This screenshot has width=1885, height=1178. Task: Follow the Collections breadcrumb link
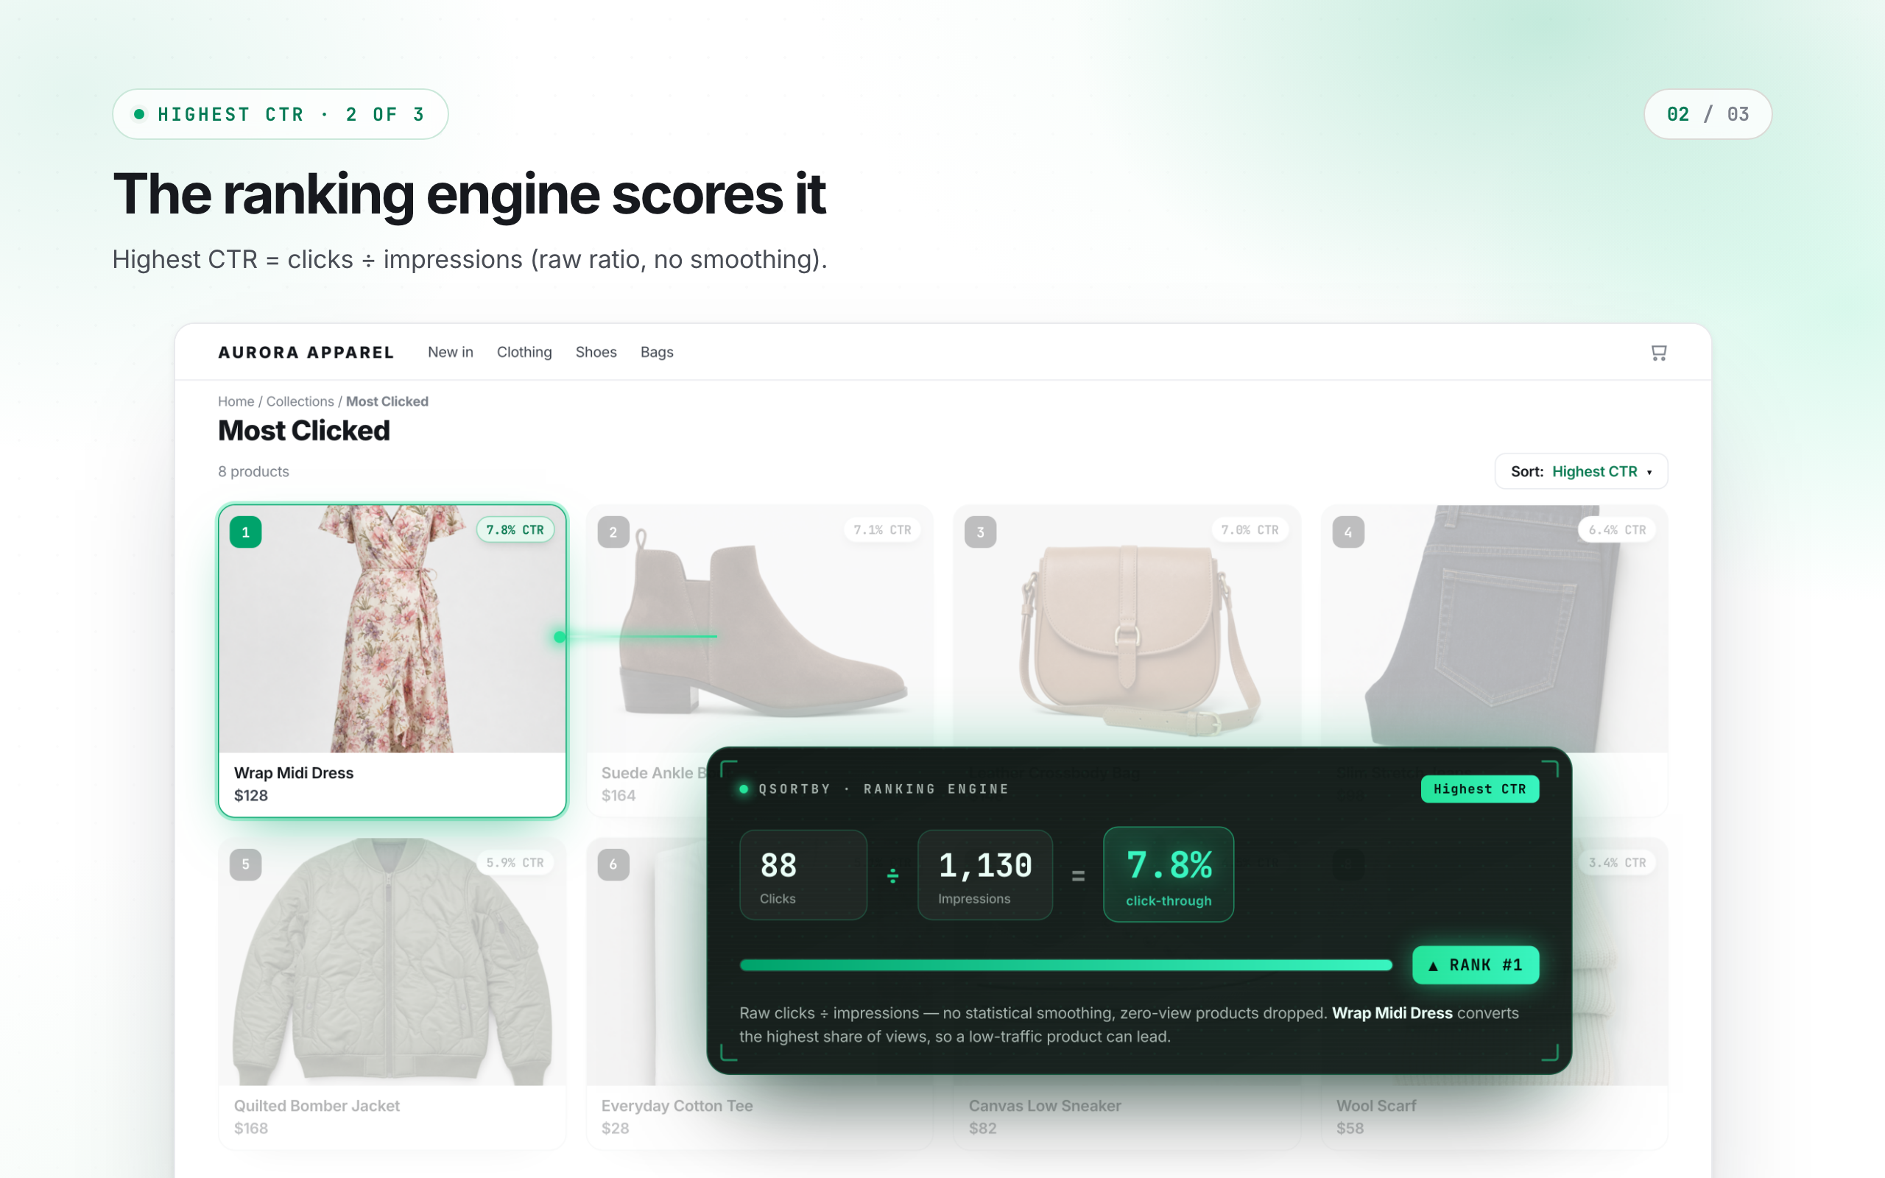300,401
